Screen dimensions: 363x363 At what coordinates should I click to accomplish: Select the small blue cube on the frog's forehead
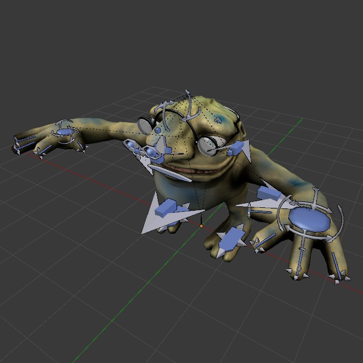[158, 130]
